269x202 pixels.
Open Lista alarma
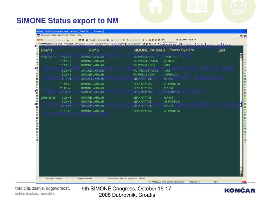point(102,44)
